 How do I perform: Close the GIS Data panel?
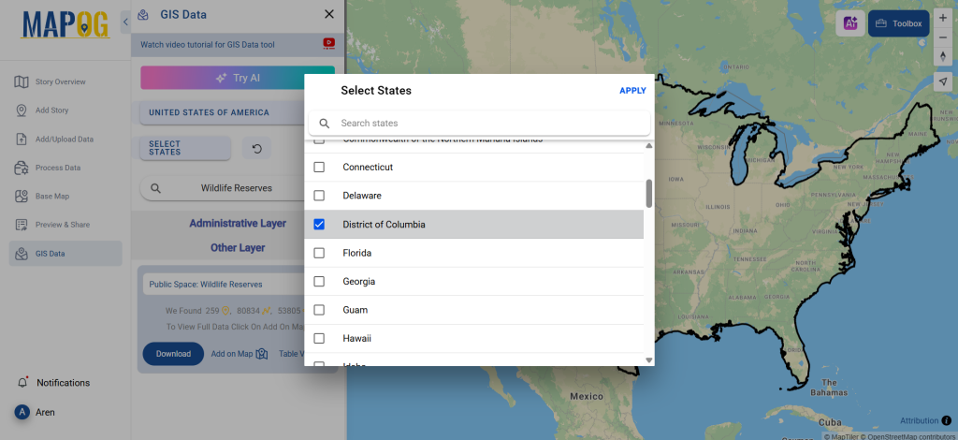[x=328, y=15]
